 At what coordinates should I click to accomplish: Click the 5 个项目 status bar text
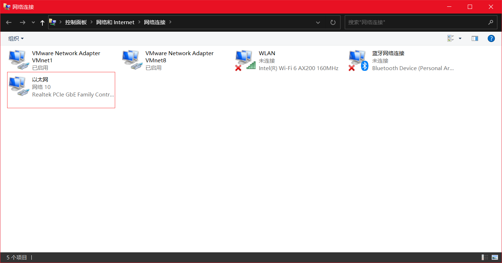coord(17,257)
